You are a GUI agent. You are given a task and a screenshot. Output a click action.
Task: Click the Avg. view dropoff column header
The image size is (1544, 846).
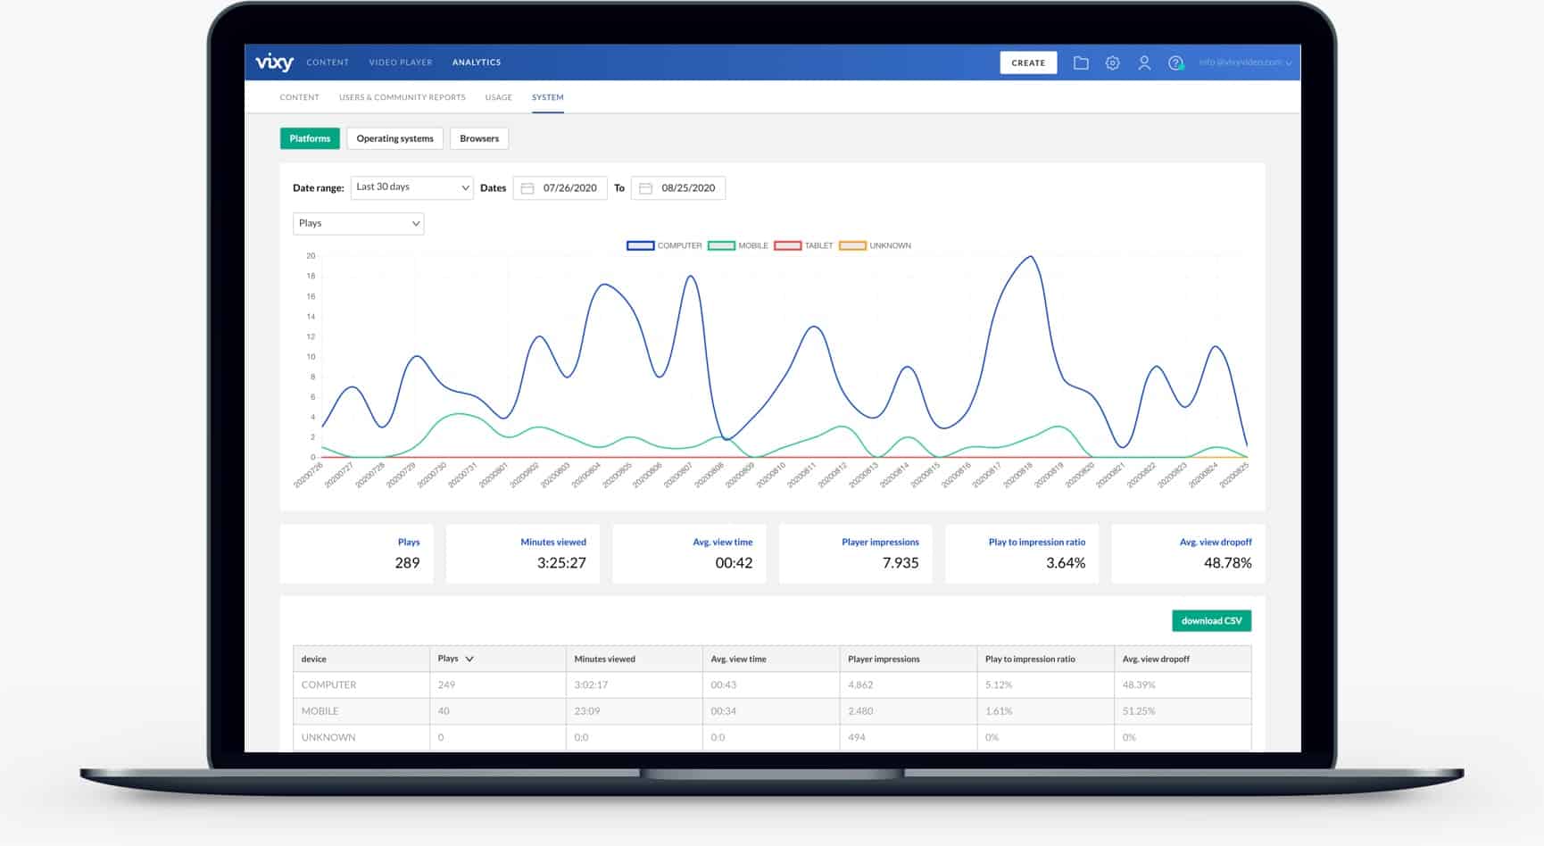(x=1183, y=659)
